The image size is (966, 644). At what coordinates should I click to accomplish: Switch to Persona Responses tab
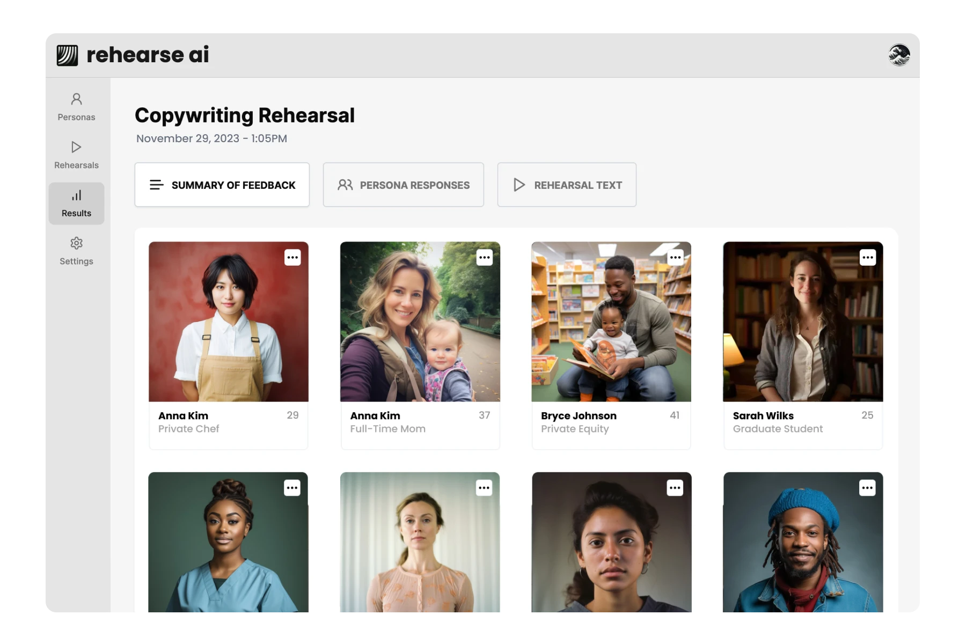[x=403, y=185]
